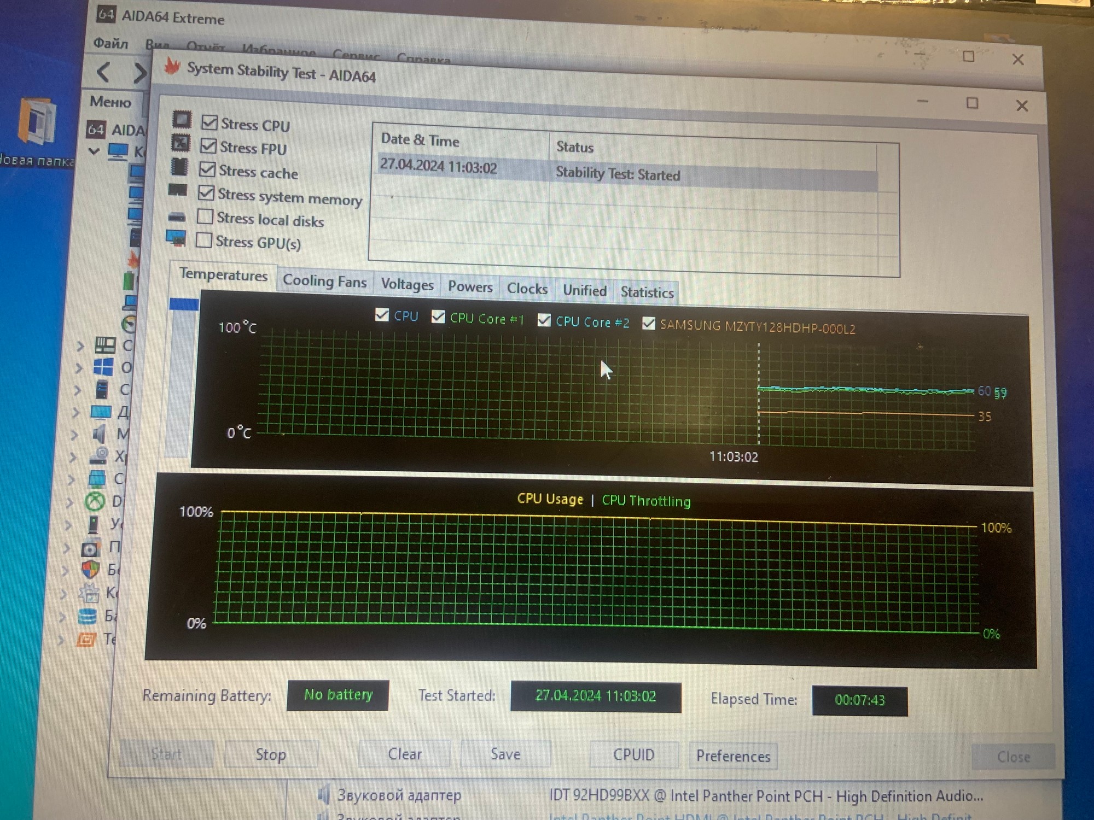This screenshot has width=1094, height=820.
Task: Select the 'Stability Test: Started' log row
Action: tap(627, 172)
